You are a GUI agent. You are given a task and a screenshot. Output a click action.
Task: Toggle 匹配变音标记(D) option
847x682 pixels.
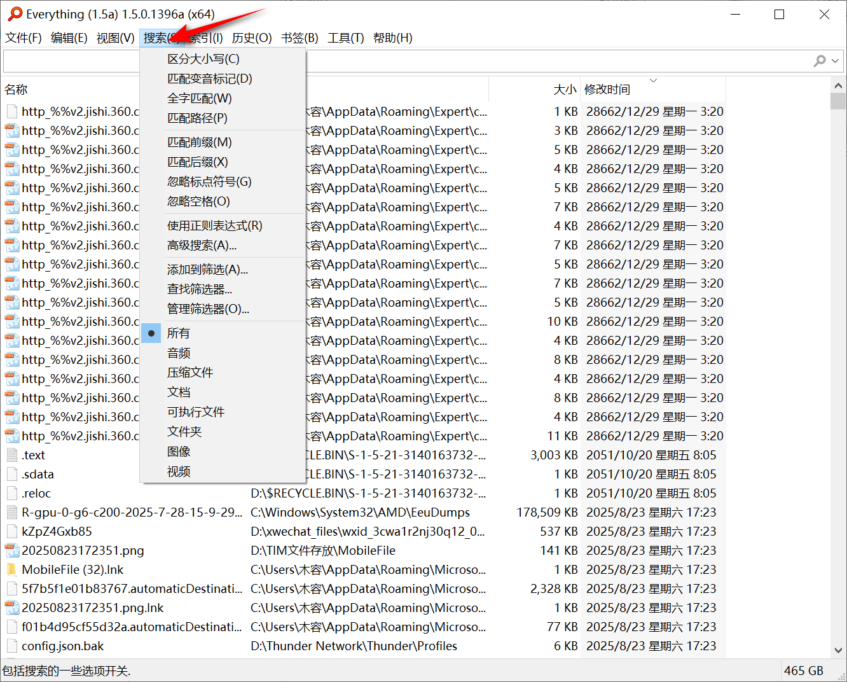[x=223, y=78]
